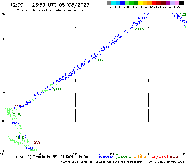The width and height of the screenshot is (187, 164).
Task: Click the wave height value '9.95' near the top
Action: coord(147,15)
